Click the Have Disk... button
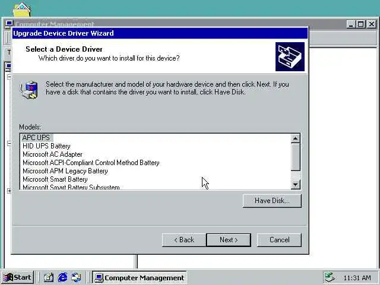380x285 pixels. pyautogui.click(x=272, y=201)
